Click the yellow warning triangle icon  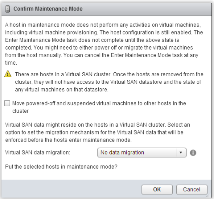(8, 74)
